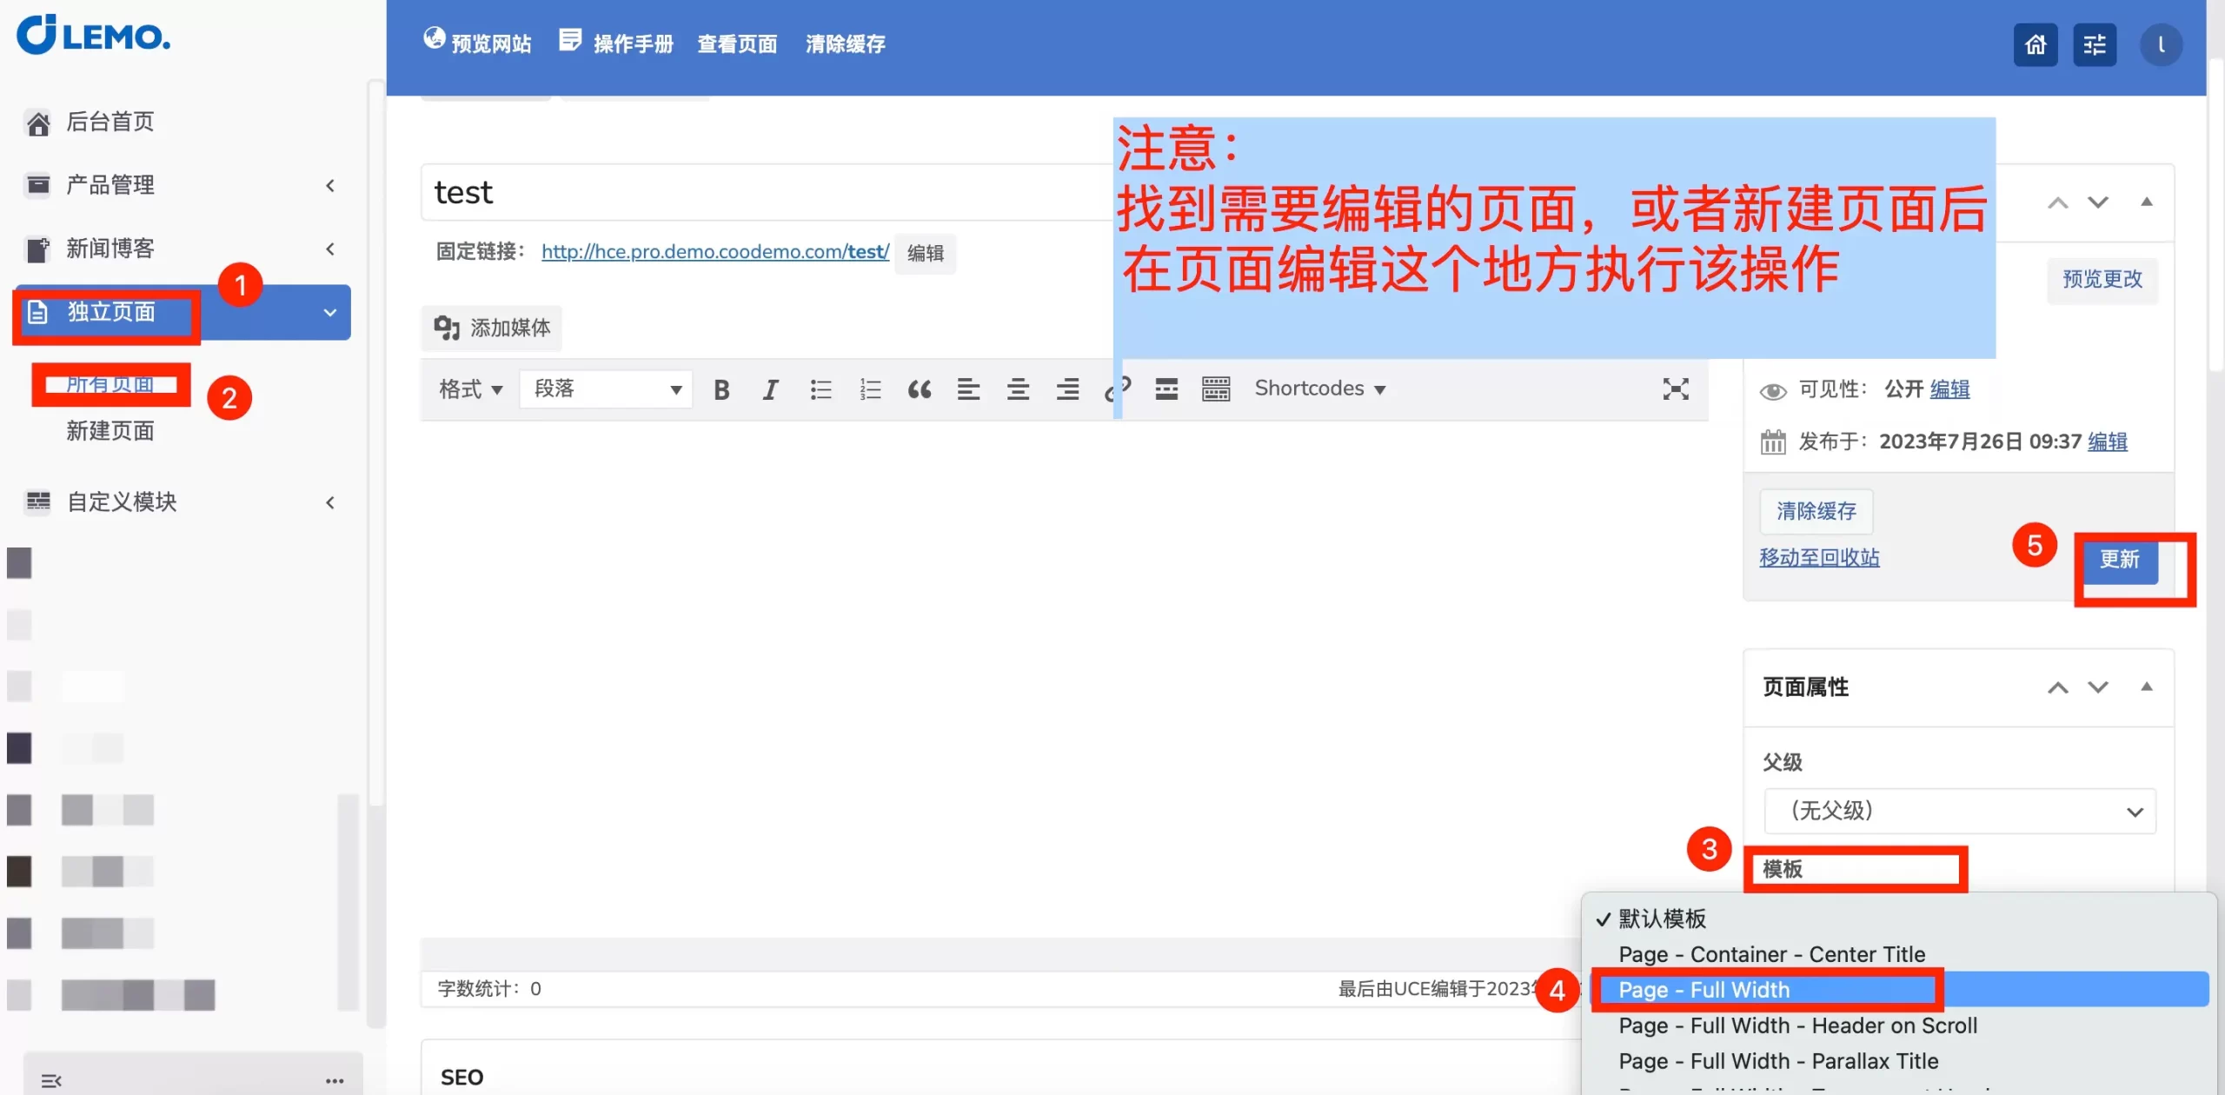
Task: Select Page - Full Width template option
Action: tap(1704, 990)
